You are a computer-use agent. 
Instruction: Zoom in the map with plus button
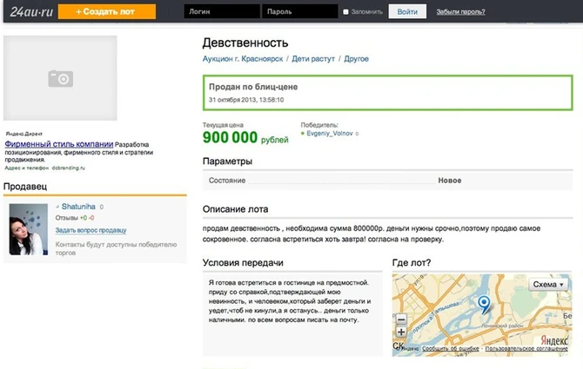pyautogui.click(x=401, y=332)
